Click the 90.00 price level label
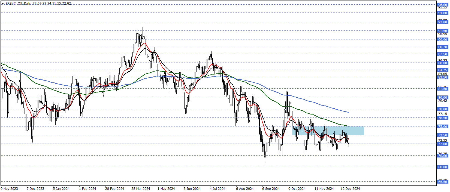This screenshot has height=192, width=450. pyautogui.click(x=442, y=39)
